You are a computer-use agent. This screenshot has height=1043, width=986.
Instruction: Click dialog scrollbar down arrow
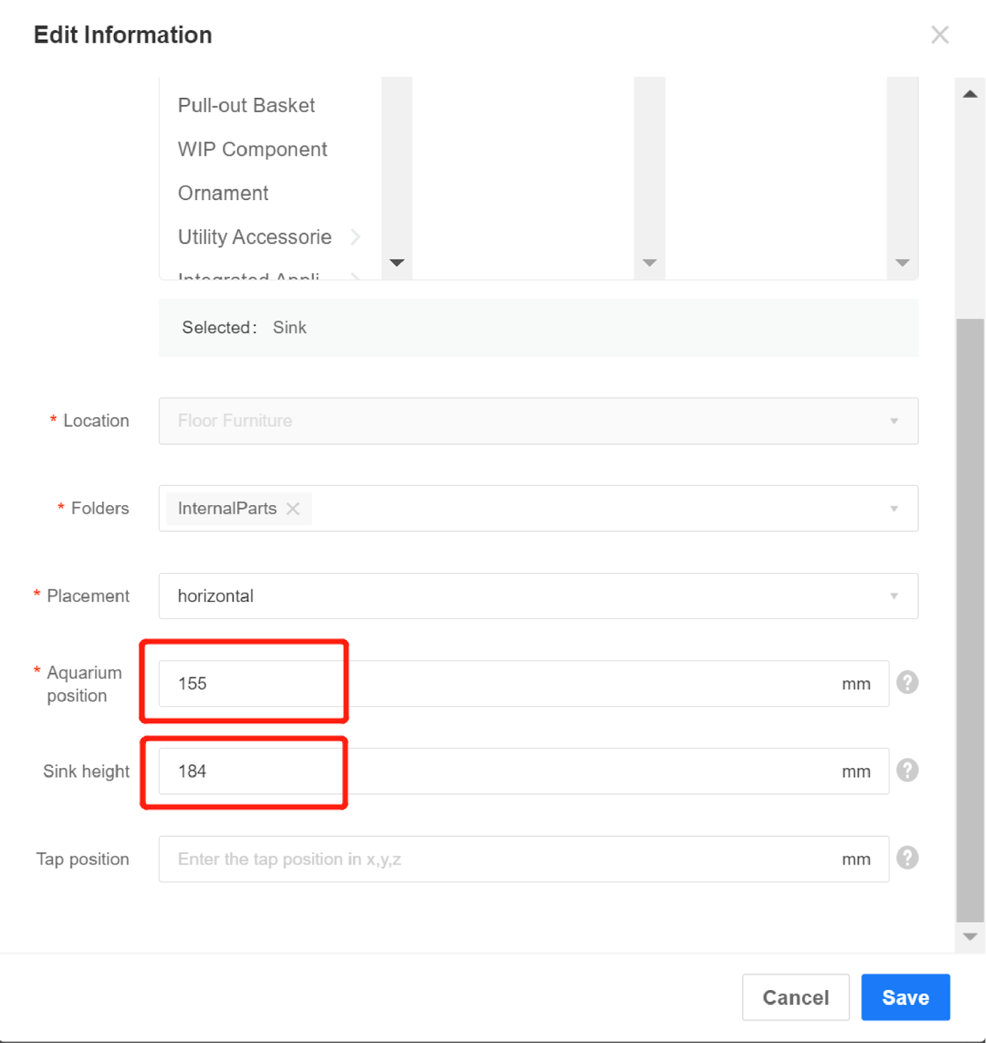click(970, 937)
